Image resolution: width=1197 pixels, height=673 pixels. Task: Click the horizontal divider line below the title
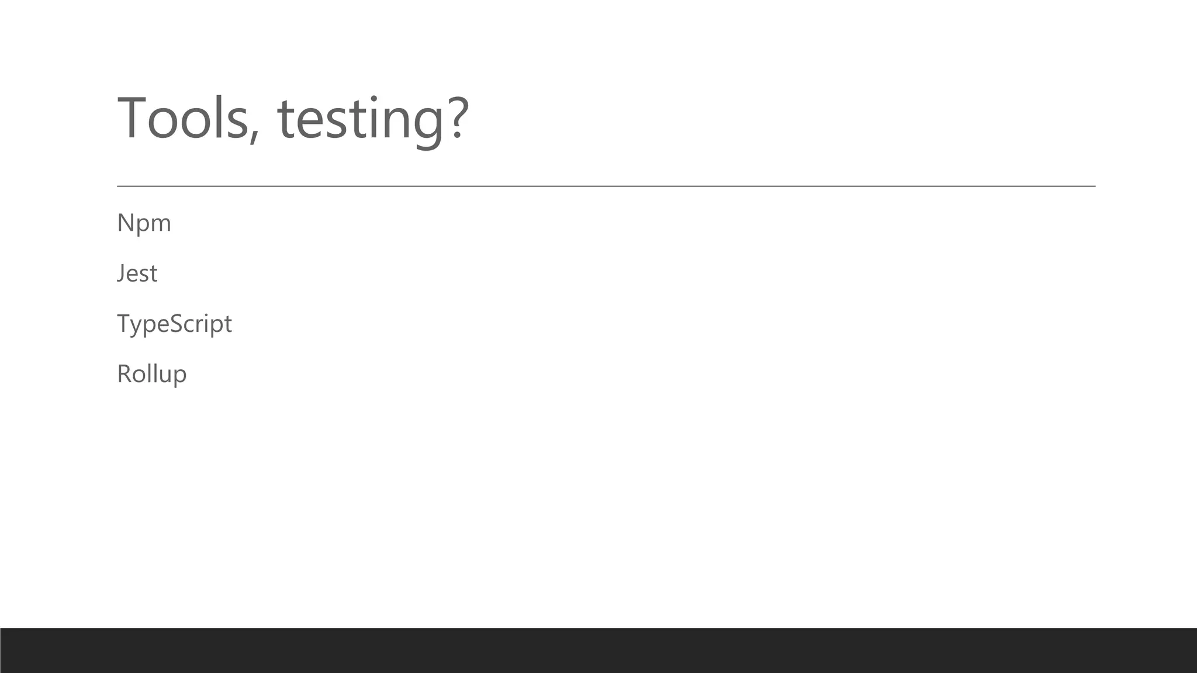606,186
